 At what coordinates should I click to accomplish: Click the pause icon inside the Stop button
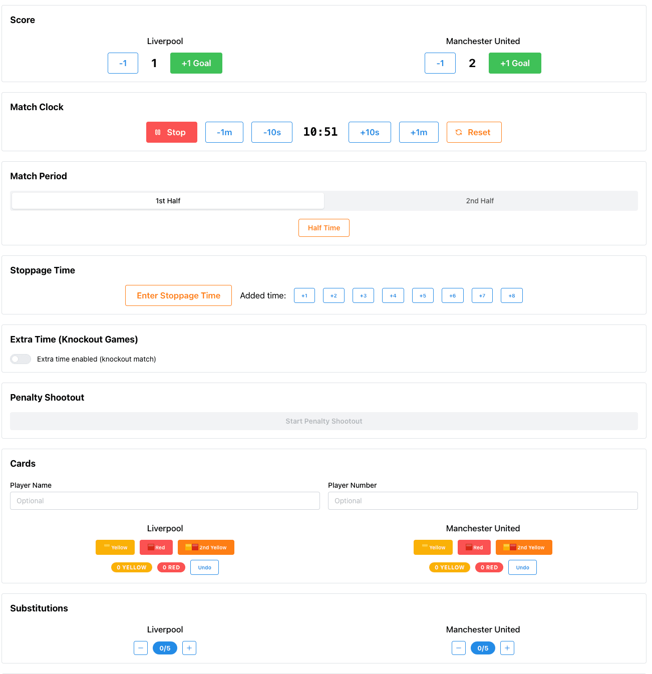click(x=157, y=132)
